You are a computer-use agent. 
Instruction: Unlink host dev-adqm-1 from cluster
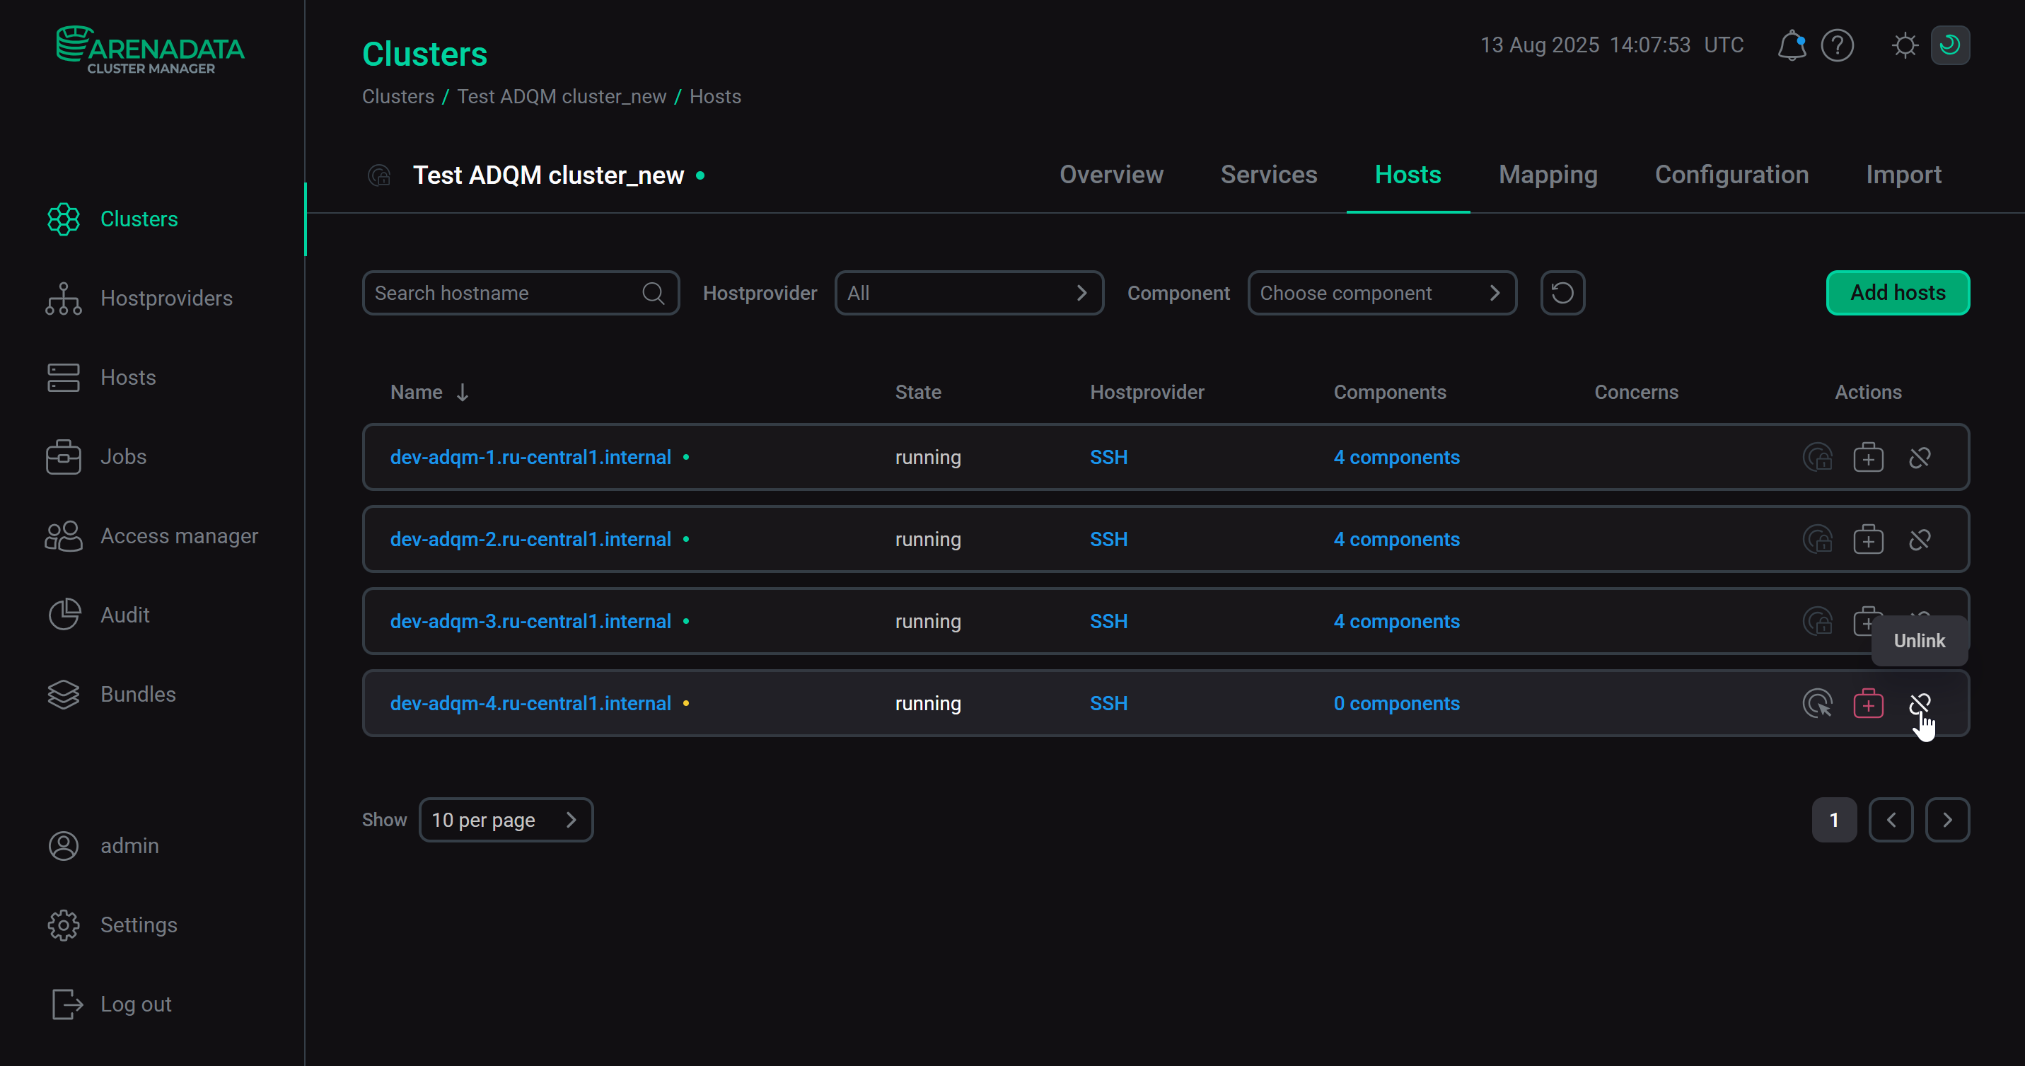click(x=1920, y=458)
